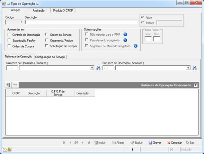The image size is (204, 154).
Task: Go to the previous record
Action: pos(70,143)
